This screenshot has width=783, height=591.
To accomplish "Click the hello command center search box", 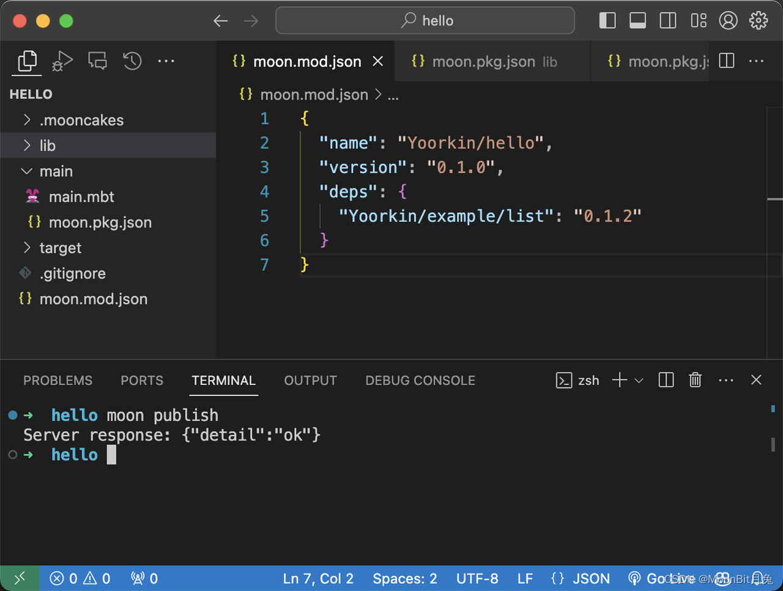I will (x=425, y=21).
